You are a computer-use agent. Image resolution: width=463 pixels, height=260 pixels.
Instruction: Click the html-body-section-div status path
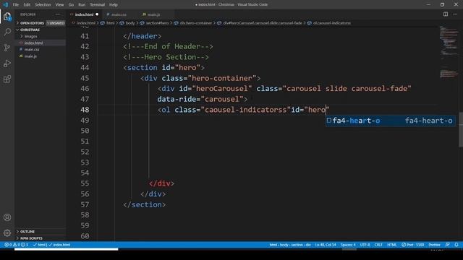coord(289,245)
